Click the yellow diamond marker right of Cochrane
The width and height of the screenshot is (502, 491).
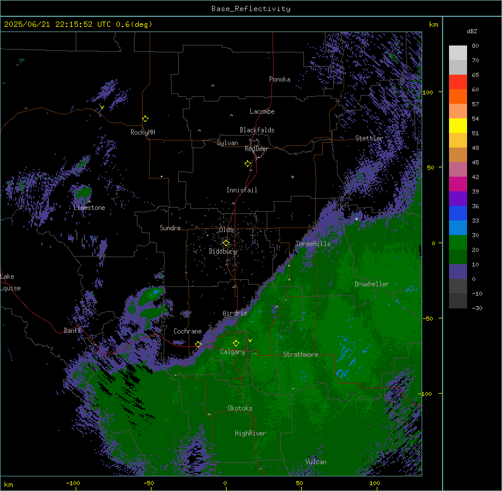[x=198, y=344]
